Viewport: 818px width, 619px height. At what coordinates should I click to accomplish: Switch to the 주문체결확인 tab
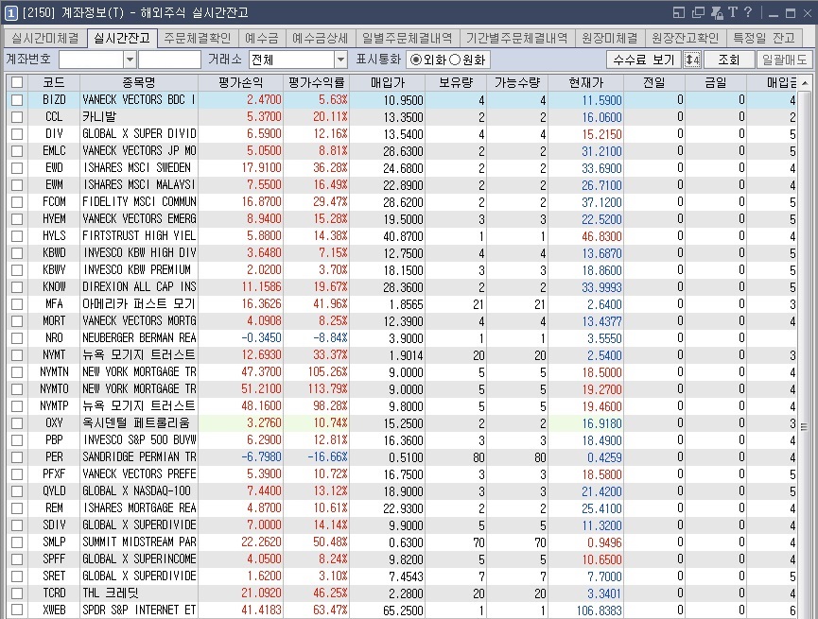(198, 38)
